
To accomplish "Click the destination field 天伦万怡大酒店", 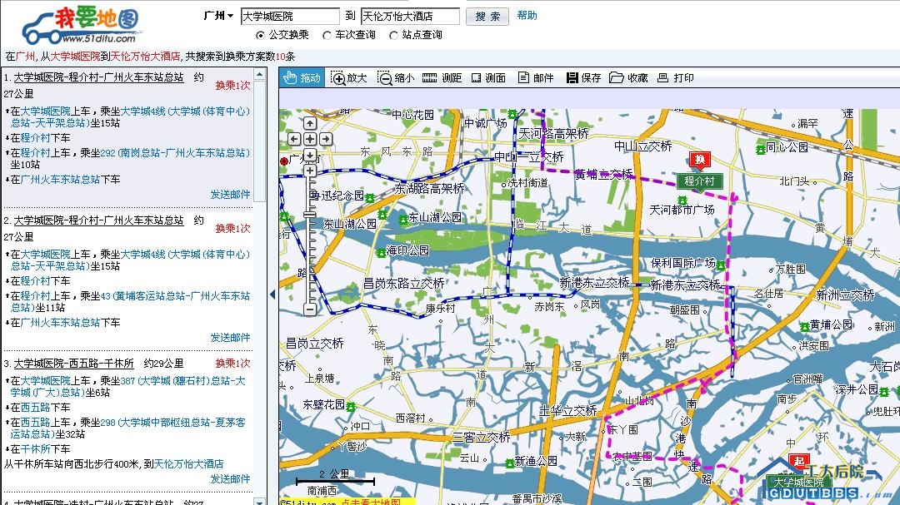I will [409, 17].
